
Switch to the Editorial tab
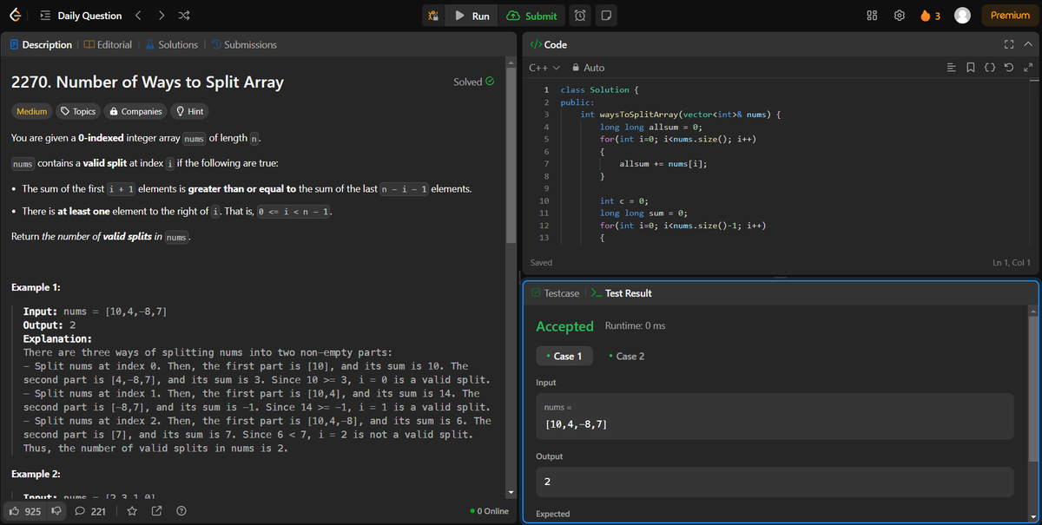point(108,44)
